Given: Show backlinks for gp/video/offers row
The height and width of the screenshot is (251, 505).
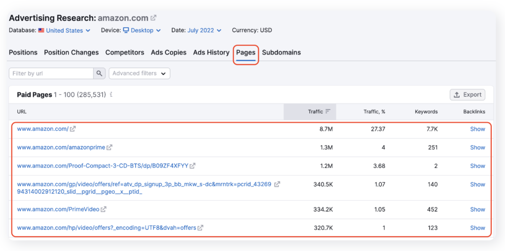Looking at the screenshot, I should 477,184.
